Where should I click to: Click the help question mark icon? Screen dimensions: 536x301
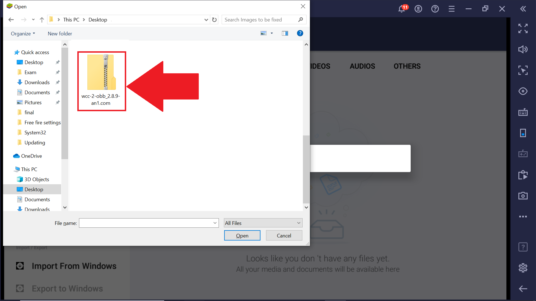[x=300, y=33]
